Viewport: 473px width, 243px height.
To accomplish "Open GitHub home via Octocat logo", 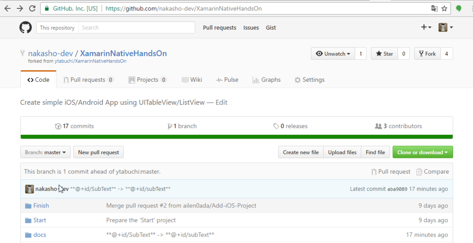I will (x=26, y=27).
